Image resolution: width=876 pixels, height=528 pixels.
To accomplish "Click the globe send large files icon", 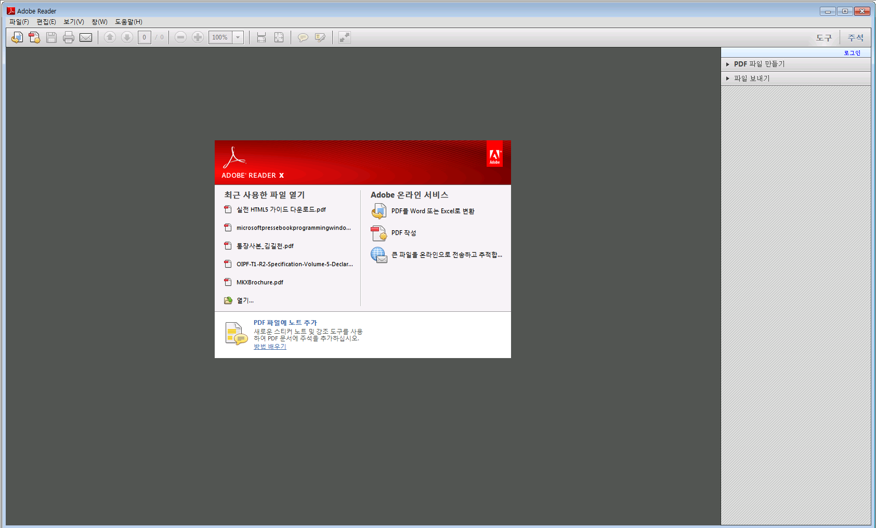I will coord(379,255).
